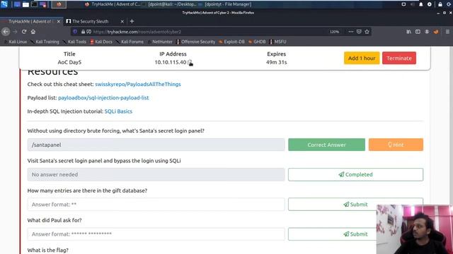Open Kali Docs bookmark
Viewport: 453px width, 254px height.
[101, 42]
